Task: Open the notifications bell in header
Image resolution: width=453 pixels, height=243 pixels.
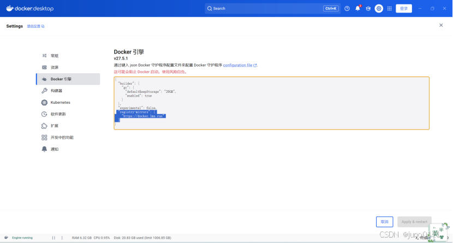Action: (357, 8)
